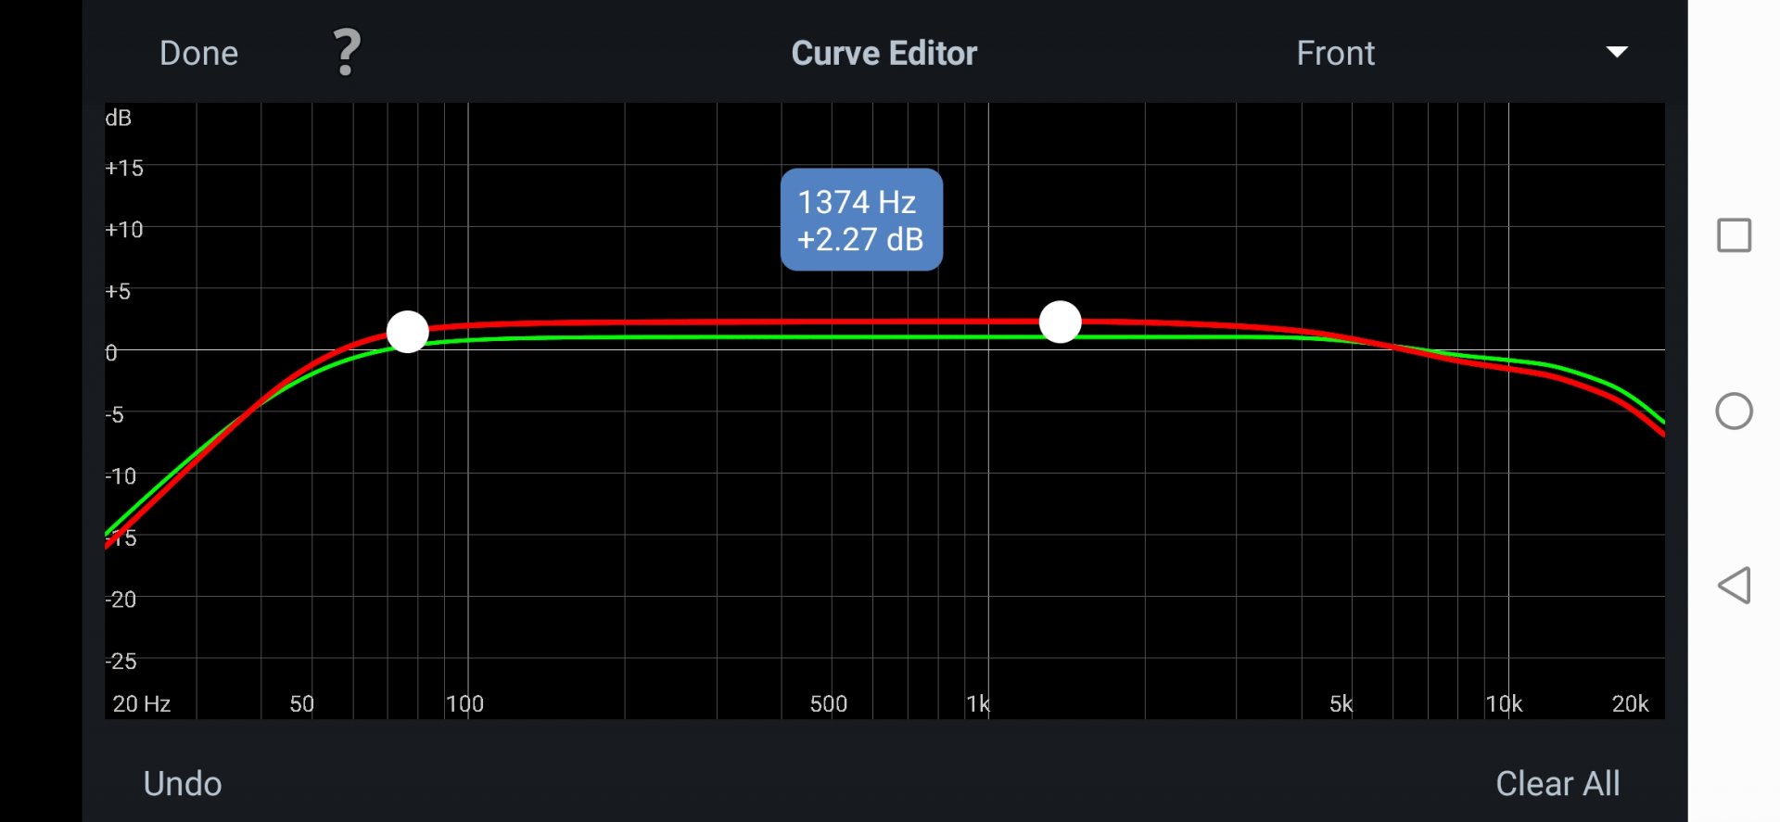Click the 10k frequency axis label
This screenshot has height=822, width=1780.
coord(1504,703)
